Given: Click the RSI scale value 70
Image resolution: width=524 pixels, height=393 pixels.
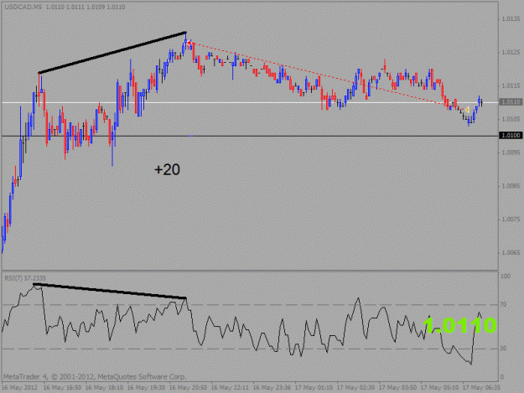Looking at the screenshot, I should [503, 304].
